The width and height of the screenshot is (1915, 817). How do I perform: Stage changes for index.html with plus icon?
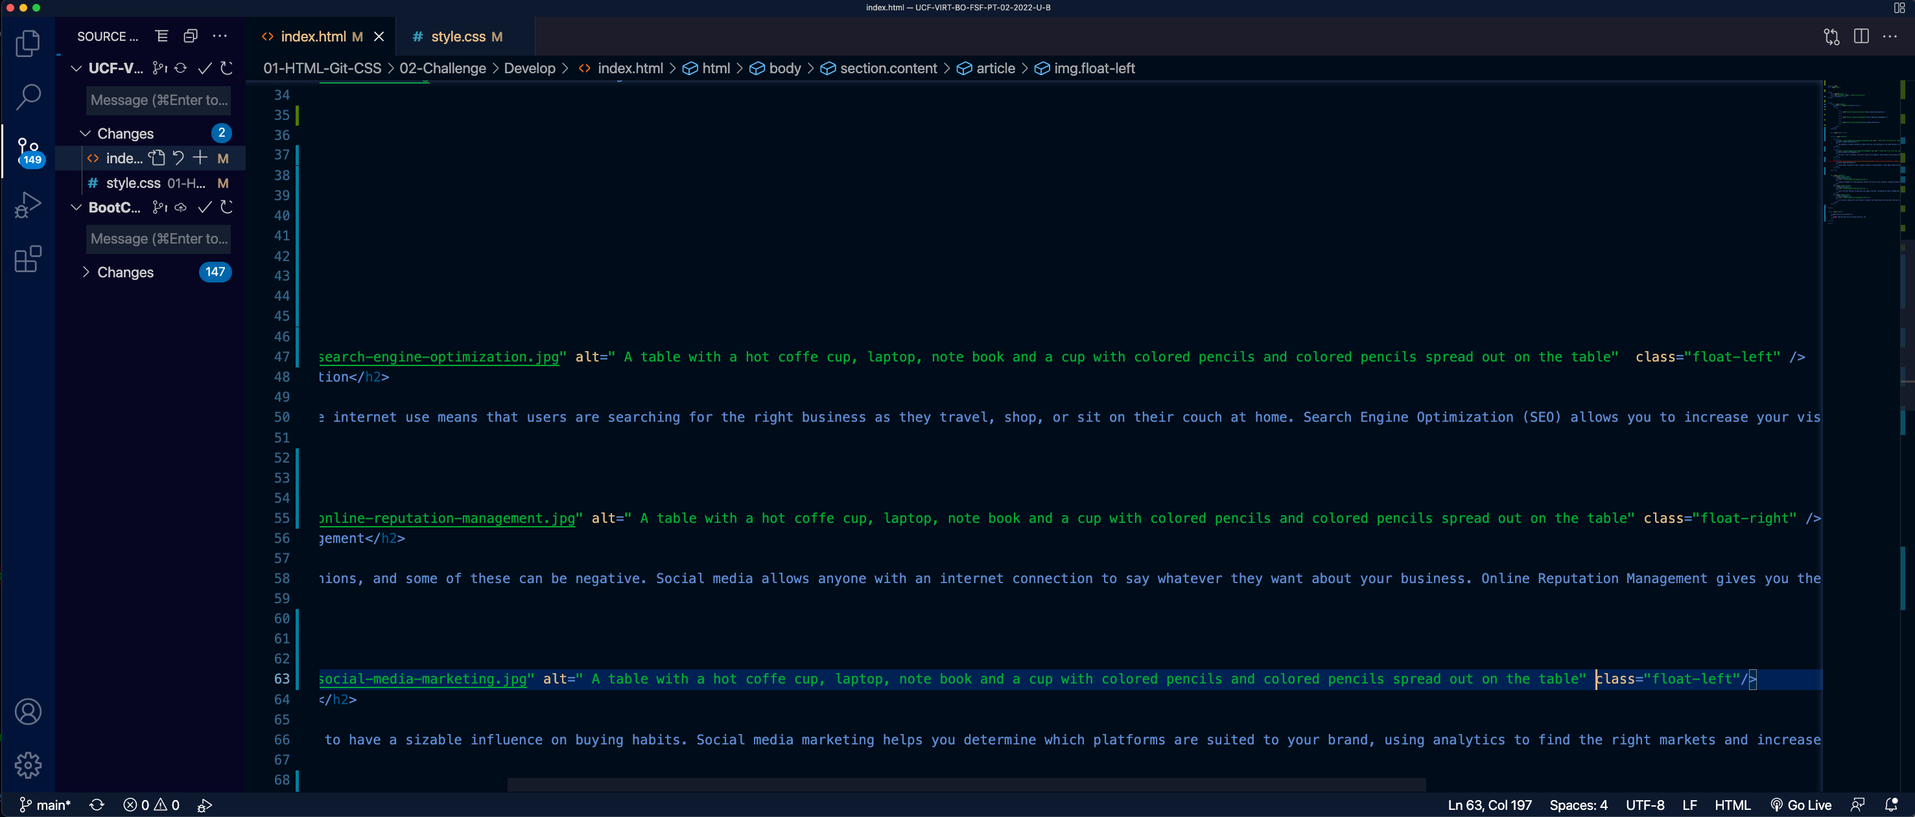[x=200, y=158]
